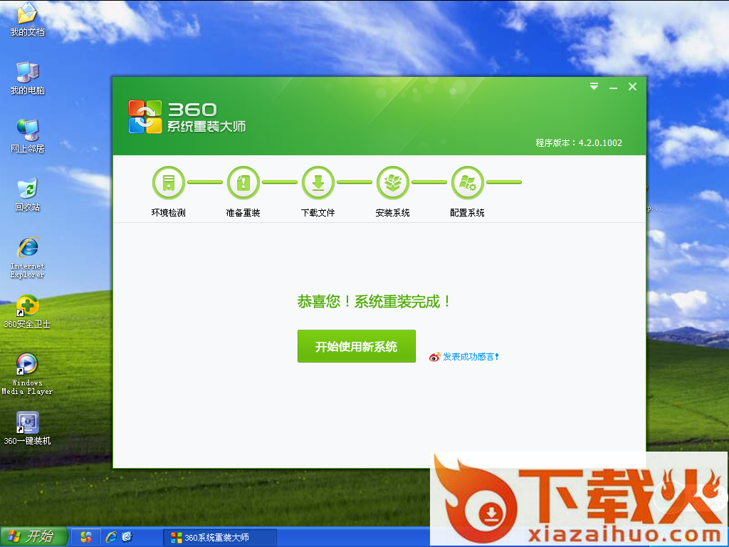Select the 360一键装机 desktop icon
729x547 pixels.
coord(27,423)
